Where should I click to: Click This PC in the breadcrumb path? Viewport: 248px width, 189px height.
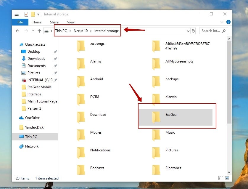(x=61, y=31)
